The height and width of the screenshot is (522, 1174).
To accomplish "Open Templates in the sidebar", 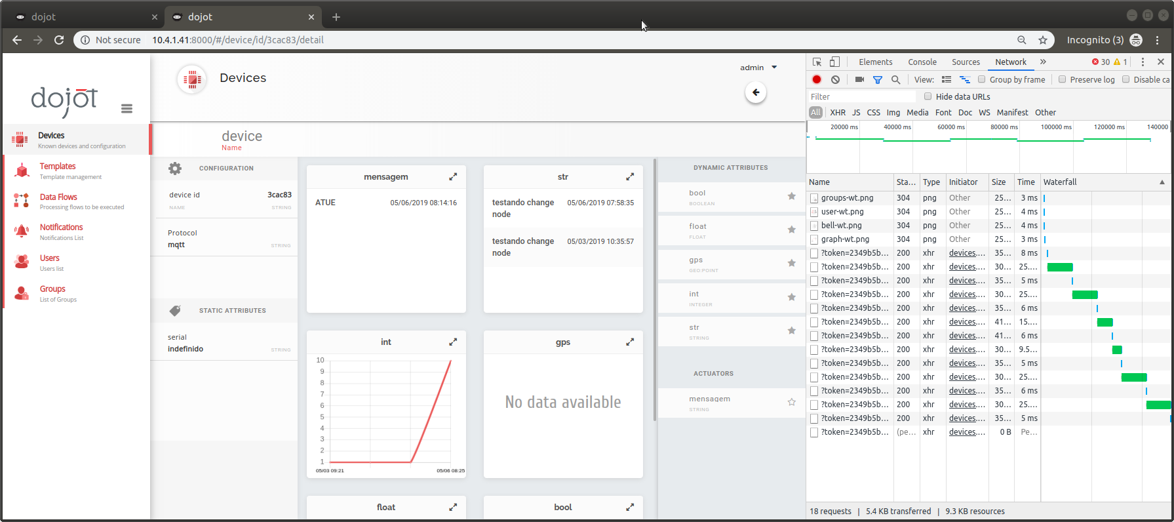I will click(77, 171).
